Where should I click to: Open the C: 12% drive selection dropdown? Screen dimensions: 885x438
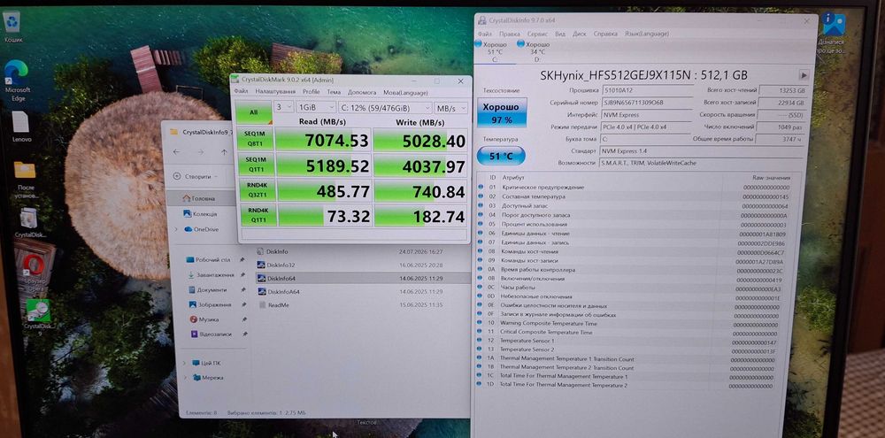pos(385,107)
